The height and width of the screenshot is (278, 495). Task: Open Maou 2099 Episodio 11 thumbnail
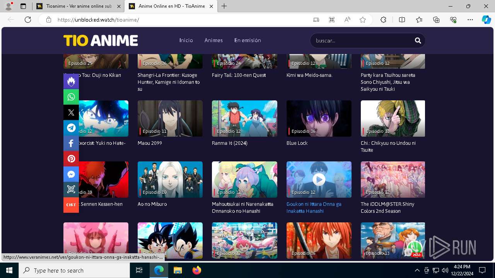(x=170, y=119)
